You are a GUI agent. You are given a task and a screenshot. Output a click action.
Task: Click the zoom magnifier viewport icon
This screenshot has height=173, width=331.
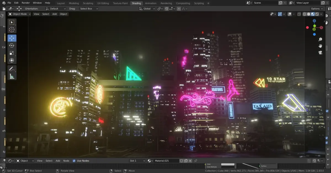coord(320,40)
